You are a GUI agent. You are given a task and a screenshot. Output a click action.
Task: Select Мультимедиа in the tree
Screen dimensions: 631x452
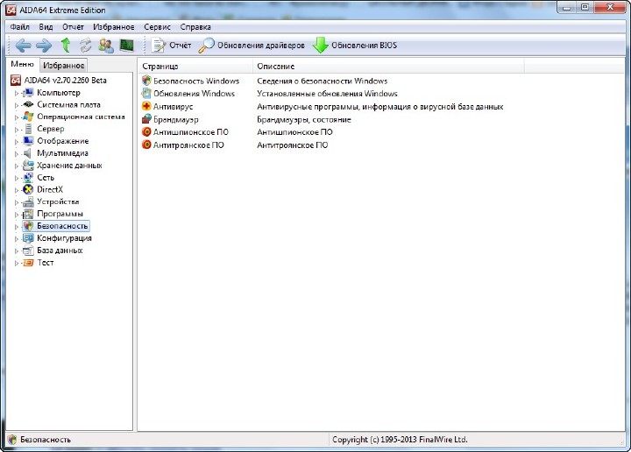coord(62,153)
